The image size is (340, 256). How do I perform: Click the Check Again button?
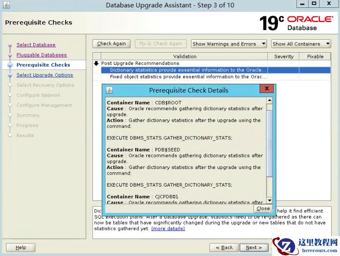click(x=111, y=44)
